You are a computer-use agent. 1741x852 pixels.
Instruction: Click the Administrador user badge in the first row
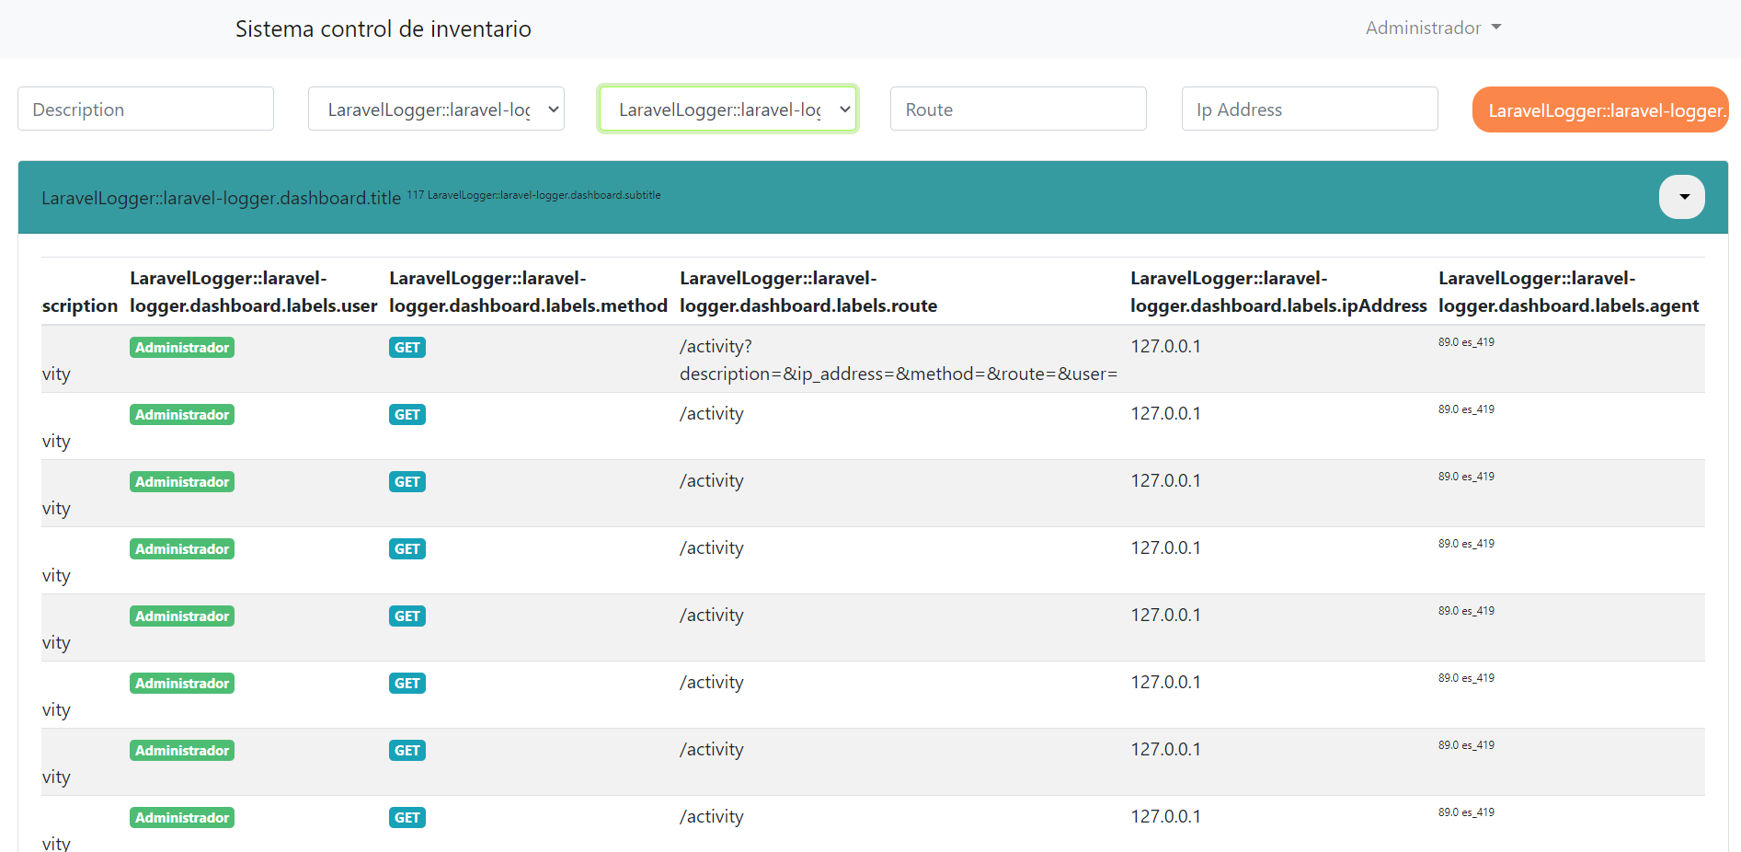click(181, 347)
